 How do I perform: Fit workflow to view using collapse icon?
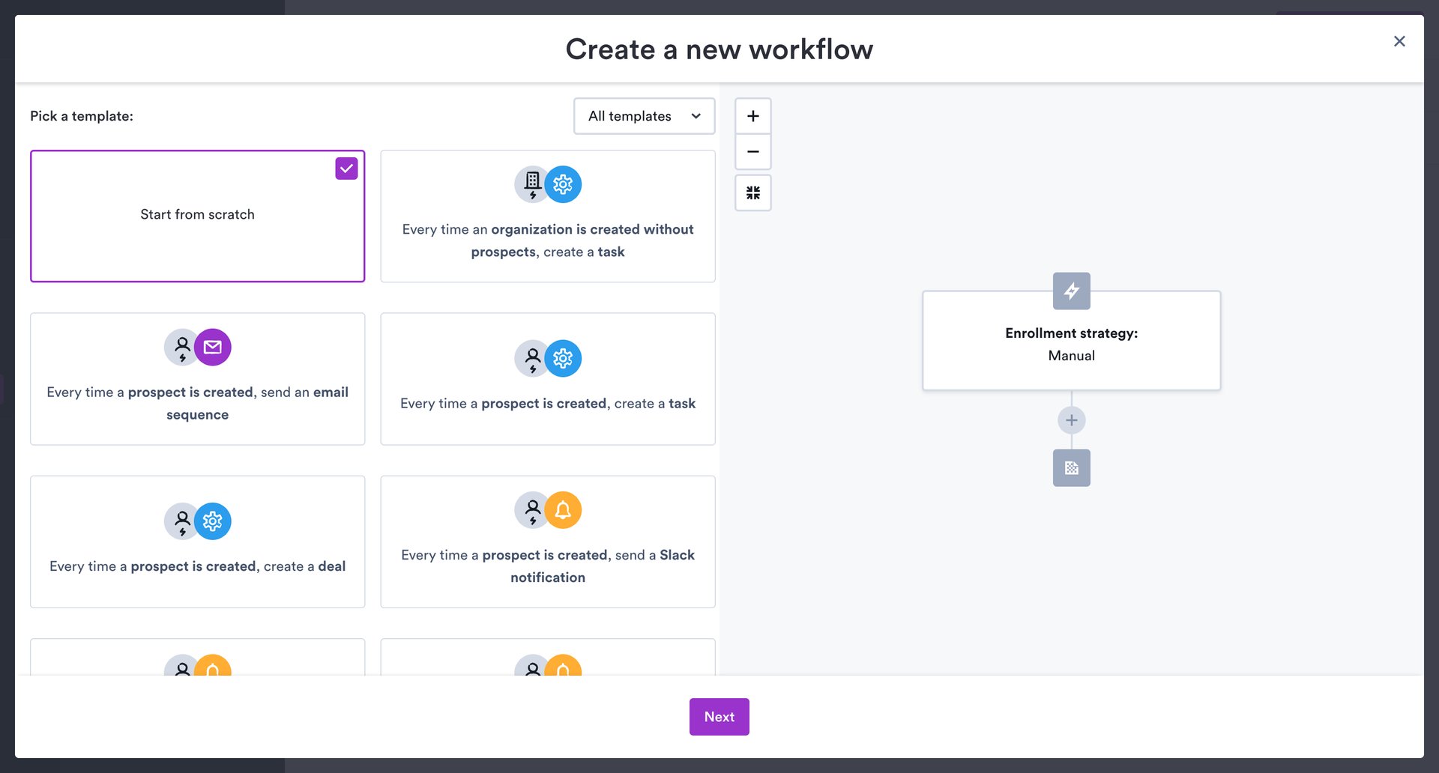point(752,192)
